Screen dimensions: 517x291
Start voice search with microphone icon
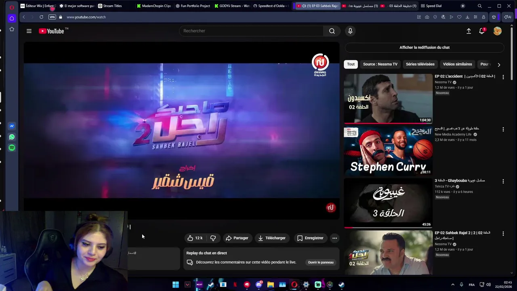tap(350, 31)
